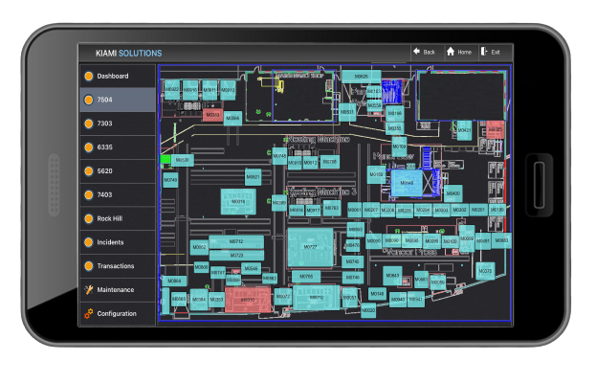This screenshot has height=383, width=596.
Task: Tap the Back arrow icon
Action: click(x=417, y=52)
